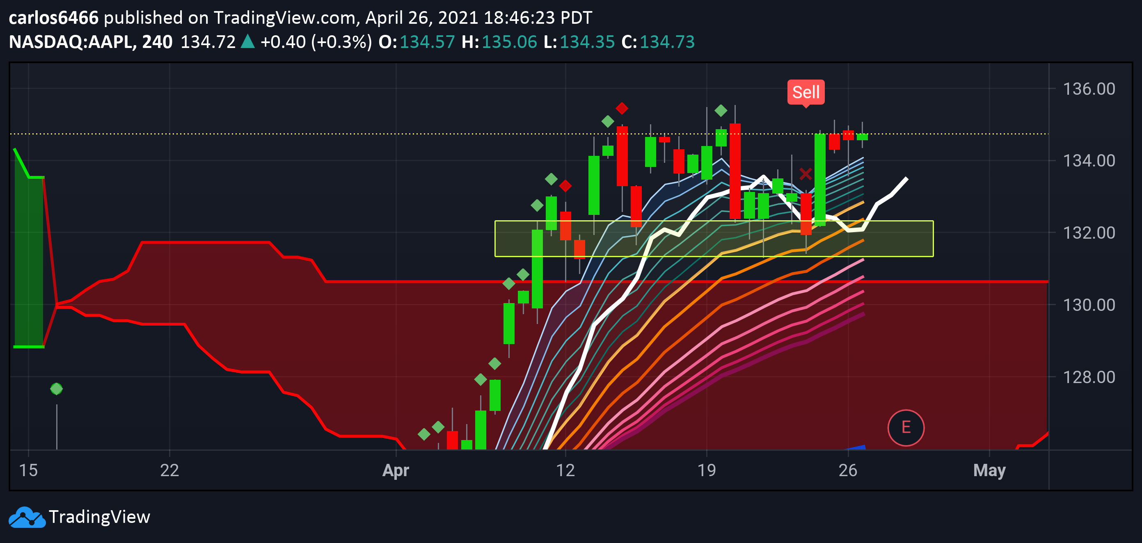Click the close value 134.73

[667, 42]
